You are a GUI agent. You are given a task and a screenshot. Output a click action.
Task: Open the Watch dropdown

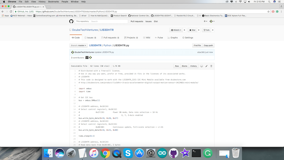(x=176, y=30)
